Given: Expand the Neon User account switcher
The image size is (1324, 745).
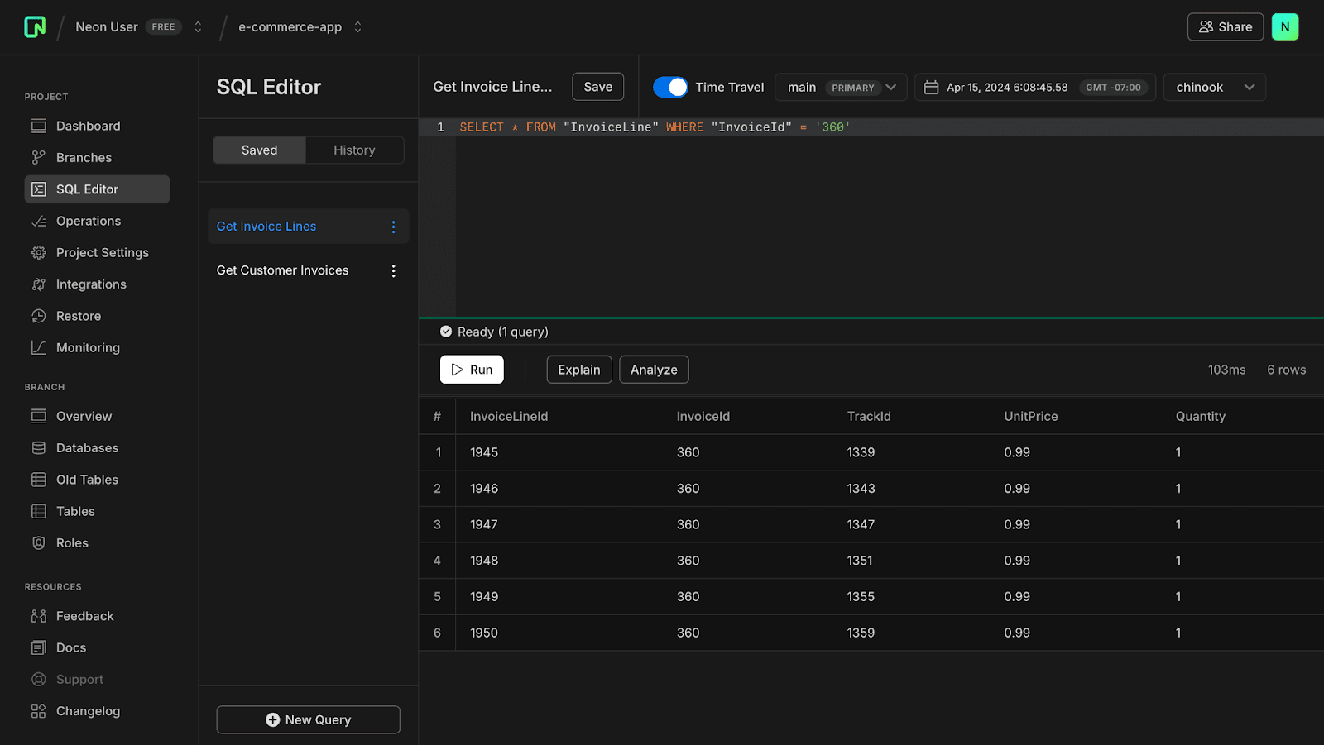Looking at the screenshot, I should tap(198, 26).
